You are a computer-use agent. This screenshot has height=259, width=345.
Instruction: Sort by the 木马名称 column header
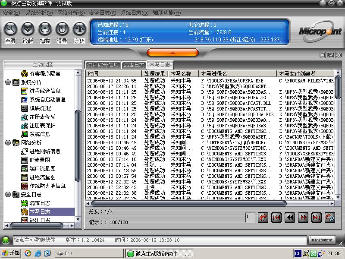(x=183, y=73)
